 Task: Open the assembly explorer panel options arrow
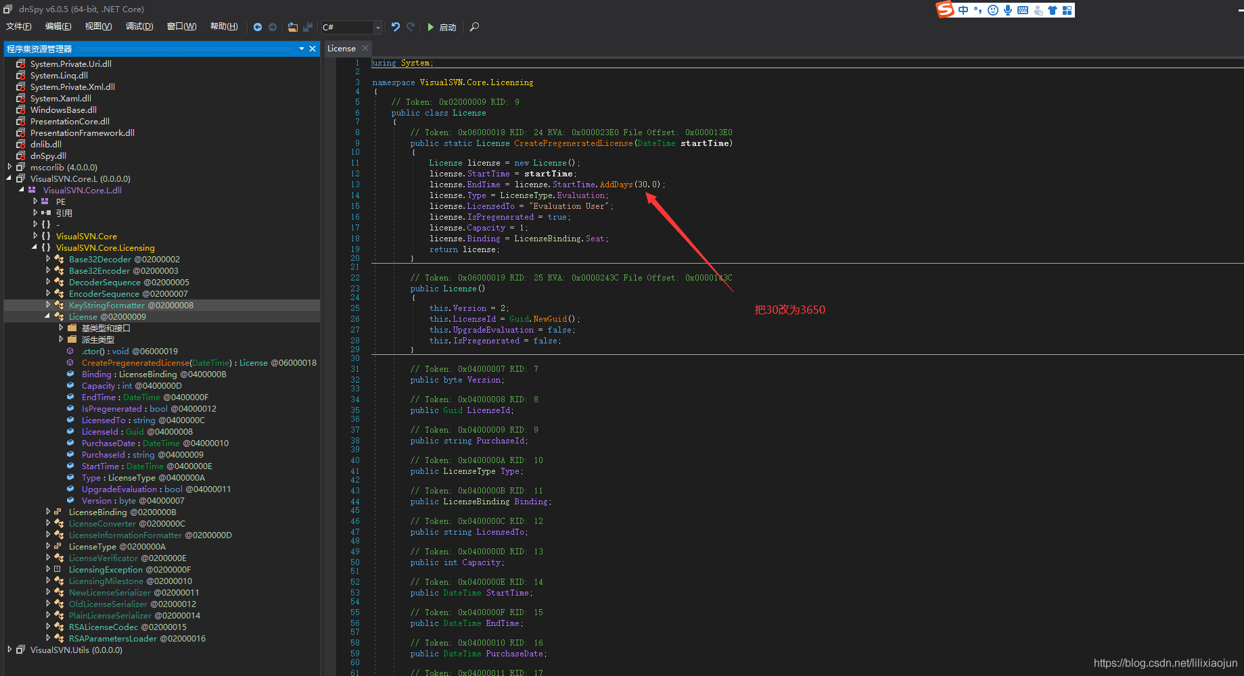302,49
